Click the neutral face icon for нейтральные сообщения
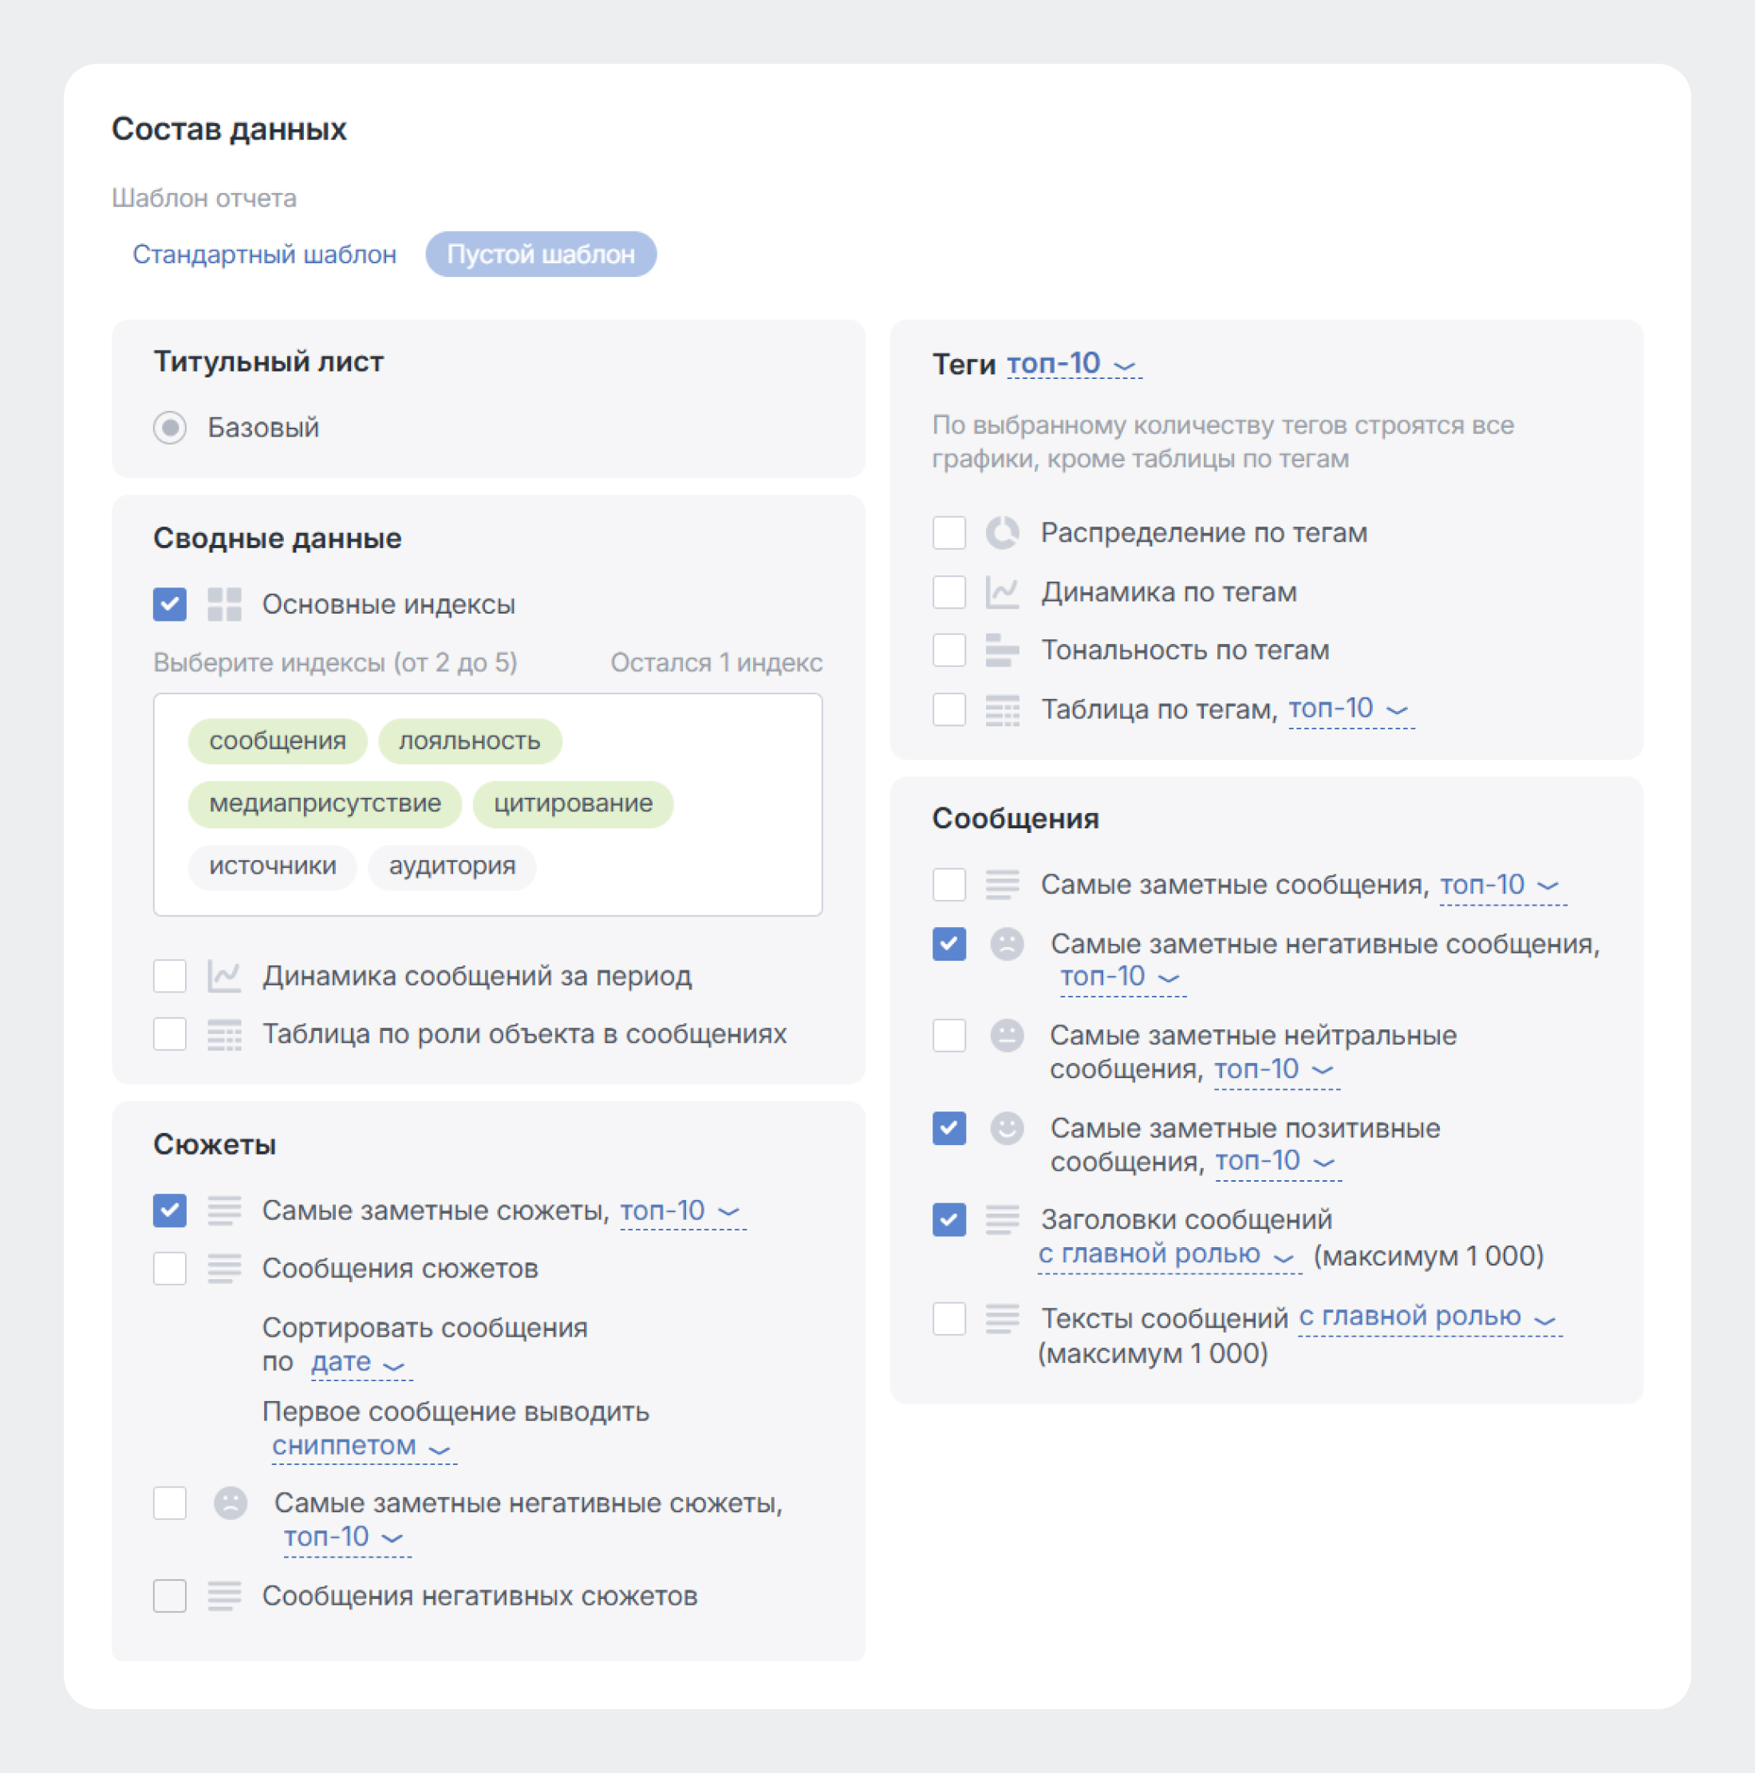The height and width of the screenshot is (1773, 1755). [1007, 1035]
